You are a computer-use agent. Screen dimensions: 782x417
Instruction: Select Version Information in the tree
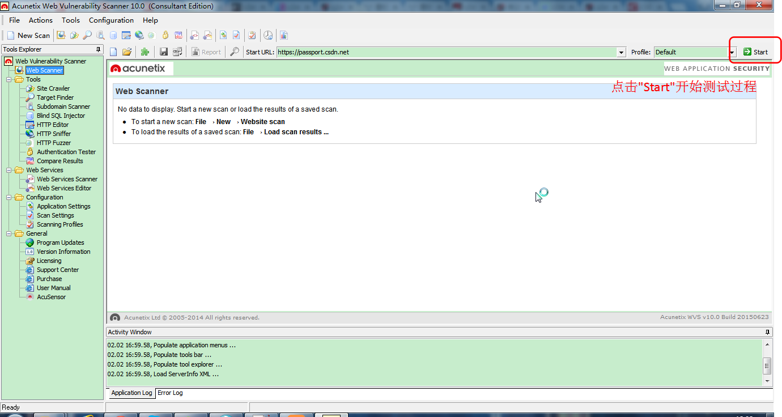[63, 252]
